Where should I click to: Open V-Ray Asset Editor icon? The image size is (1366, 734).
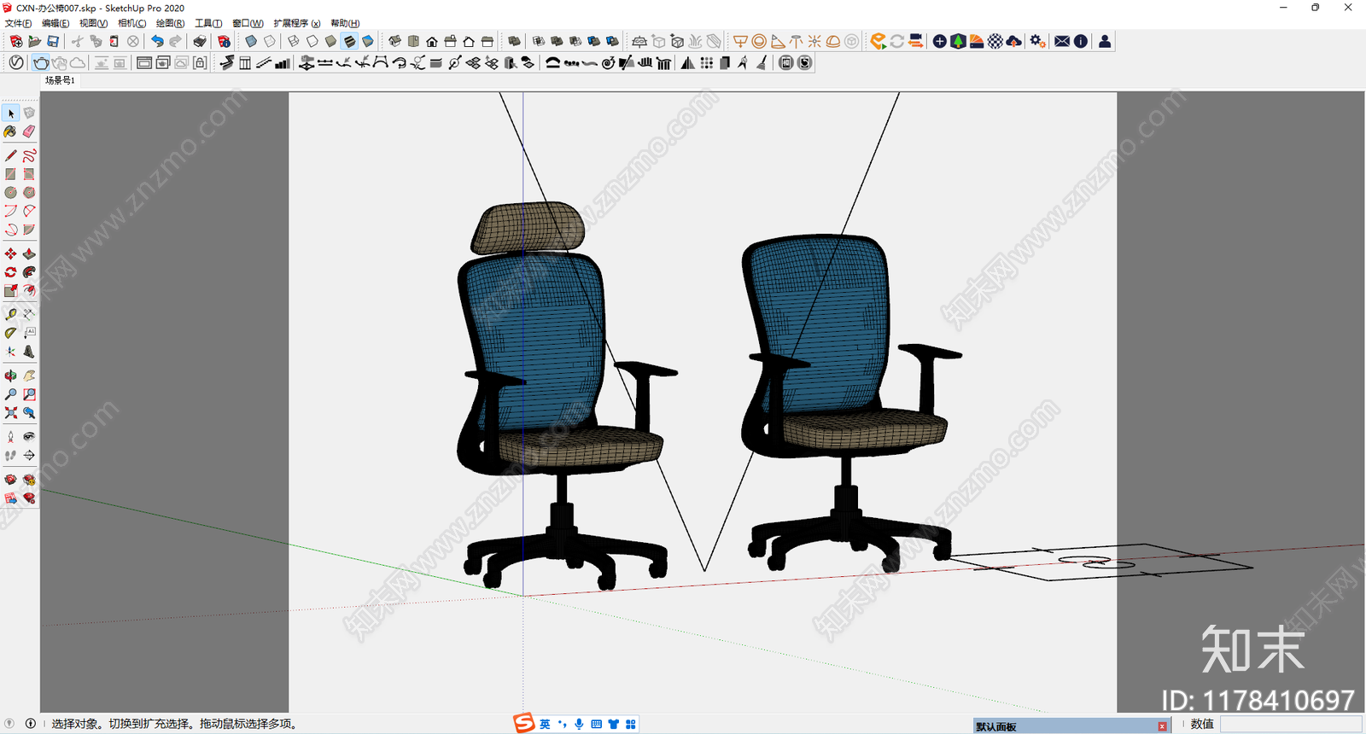point(16,62)
